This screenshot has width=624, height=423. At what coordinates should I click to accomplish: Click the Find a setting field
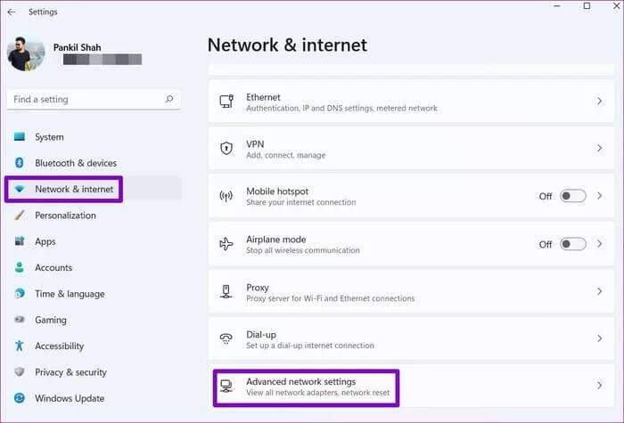click(94, 100)
